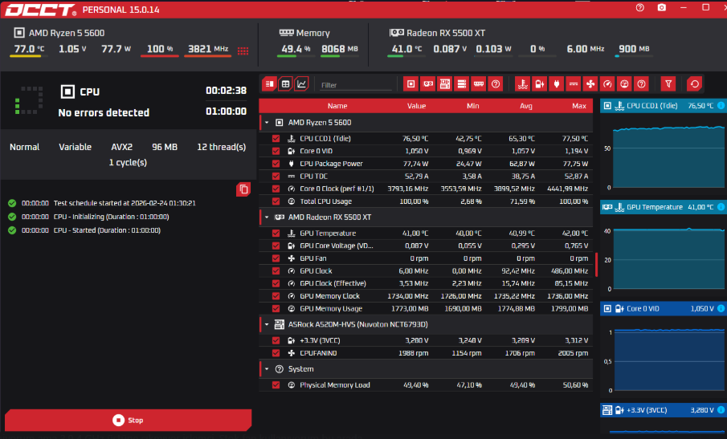
Task: Toggle the GPU hardware filter icon
Action: (x=428, y=83)
